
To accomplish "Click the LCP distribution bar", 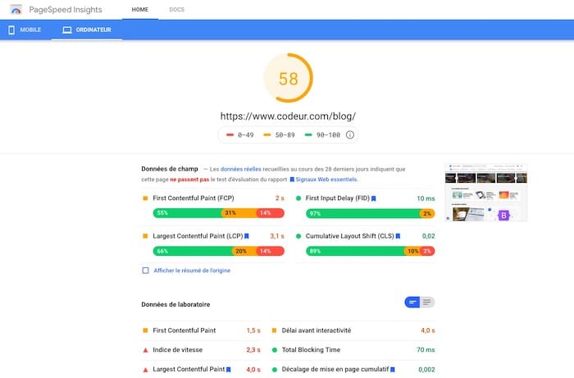I will point(219,251).
